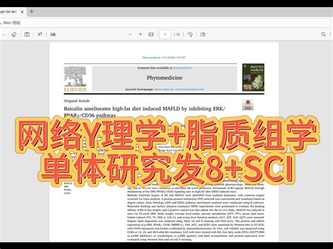The height and width of the screenshot is (249, 333).
Task: Select the Baicalin article title text
Action: click(145, 112)
